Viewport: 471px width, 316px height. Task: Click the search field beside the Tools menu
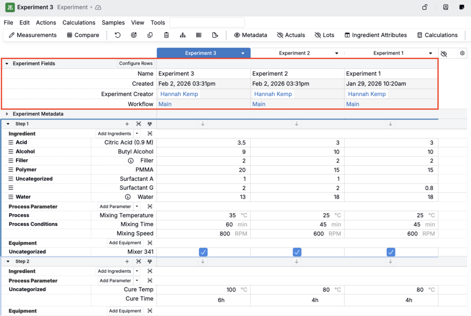pos(207,23)
